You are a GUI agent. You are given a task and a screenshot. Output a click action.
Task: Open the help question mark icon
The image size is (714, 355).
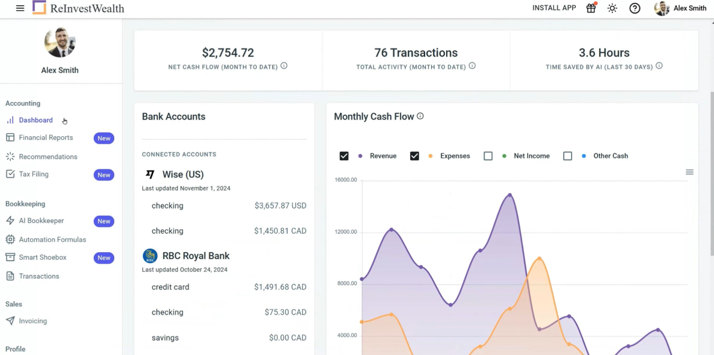(635, 8)
